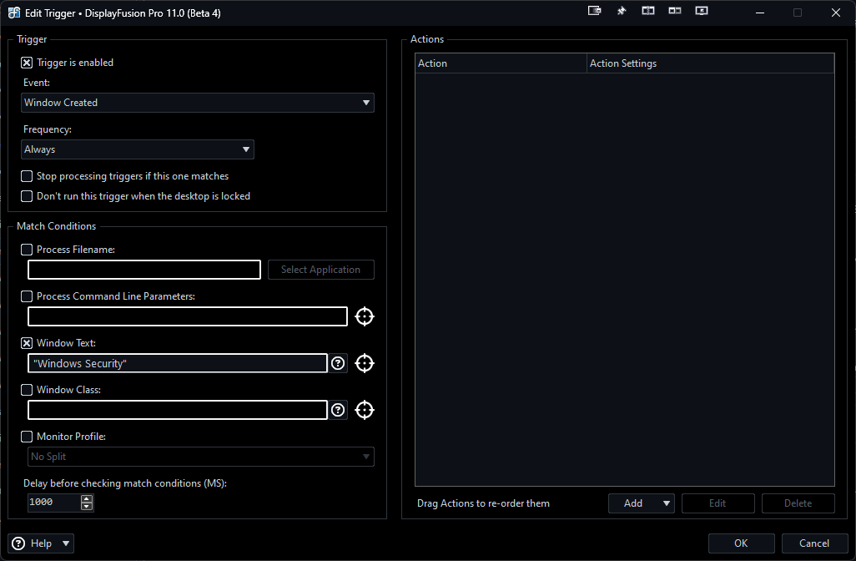This screenshot has width=856, height=561.
Task: Check the Process Filename condition
Action: [27, 250]
